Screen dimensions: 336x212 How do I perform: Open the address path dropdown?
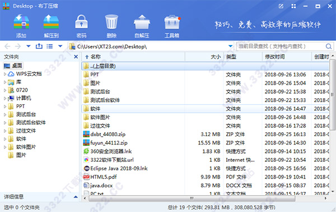[230, 46]
